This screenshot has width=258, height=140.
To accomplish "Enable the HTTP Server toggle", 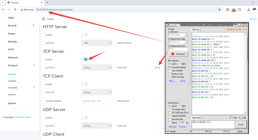I will point(85,35).
